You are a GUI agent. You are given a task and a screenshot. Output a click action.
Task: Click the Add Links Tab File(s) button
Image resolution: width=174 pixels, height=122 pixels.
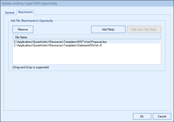point(144,29)
